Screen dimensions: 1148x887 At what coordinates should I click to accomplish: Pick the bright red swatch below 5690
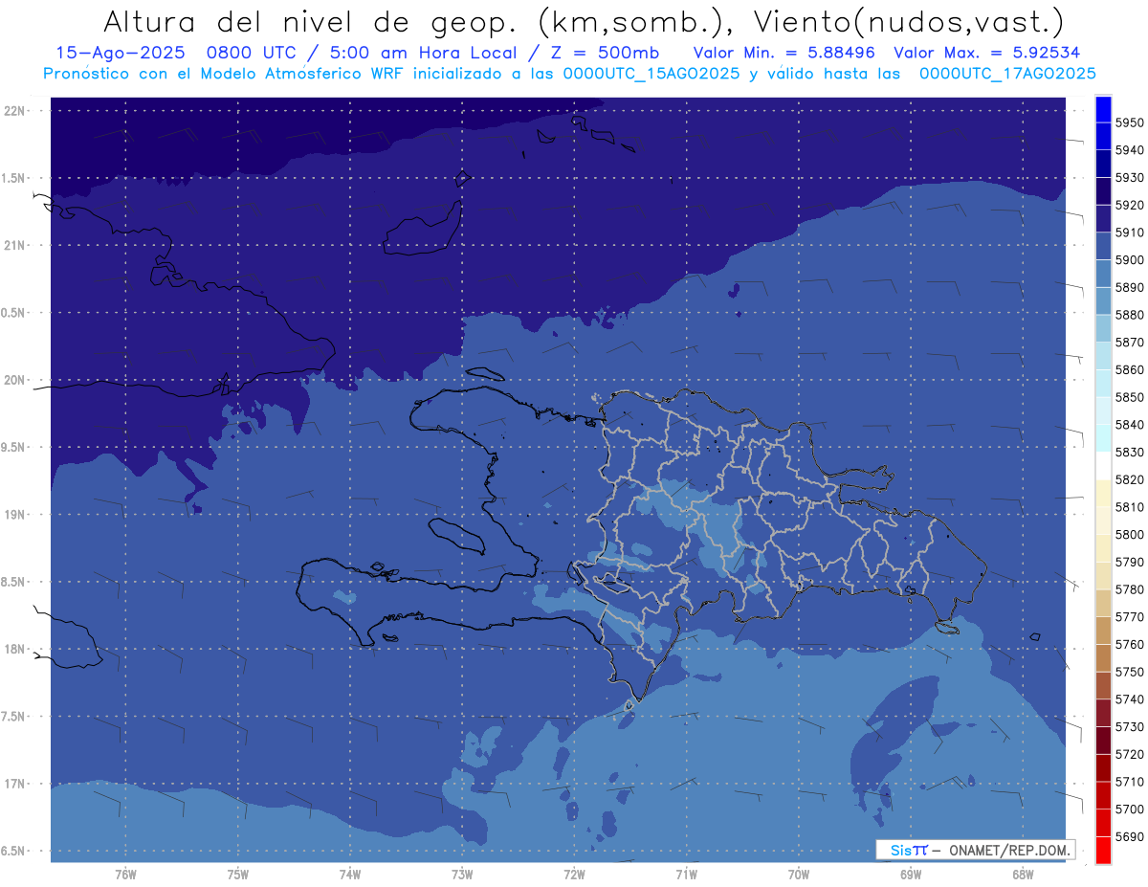pos(1103,850)
